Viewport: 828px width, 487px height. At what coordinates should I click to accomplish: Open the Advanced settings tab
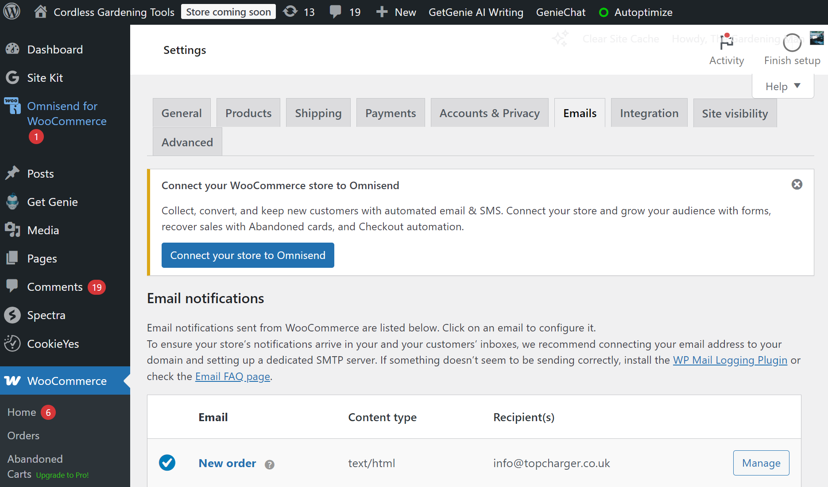[187, 142]
